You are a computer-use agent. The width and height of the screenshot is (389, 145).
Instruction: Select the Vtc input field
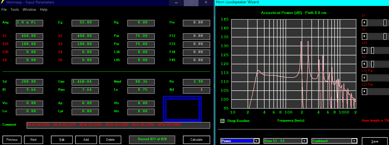(x=141, y=104)
